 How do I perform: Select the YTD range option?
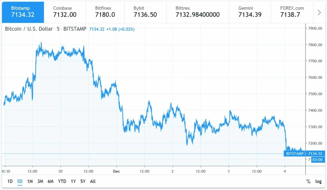tap(62, 181)
